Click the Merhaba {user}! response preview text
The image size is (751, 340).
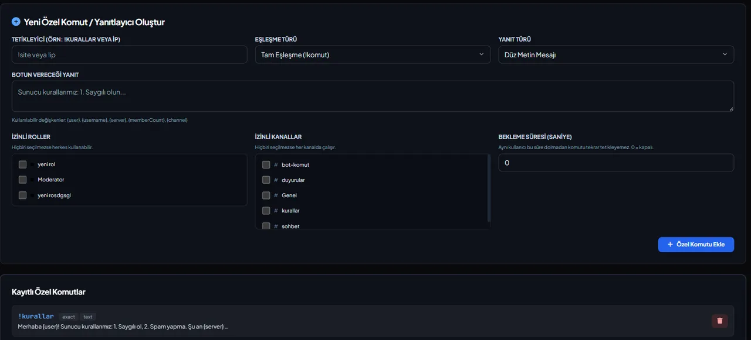(x=123, y=326)
